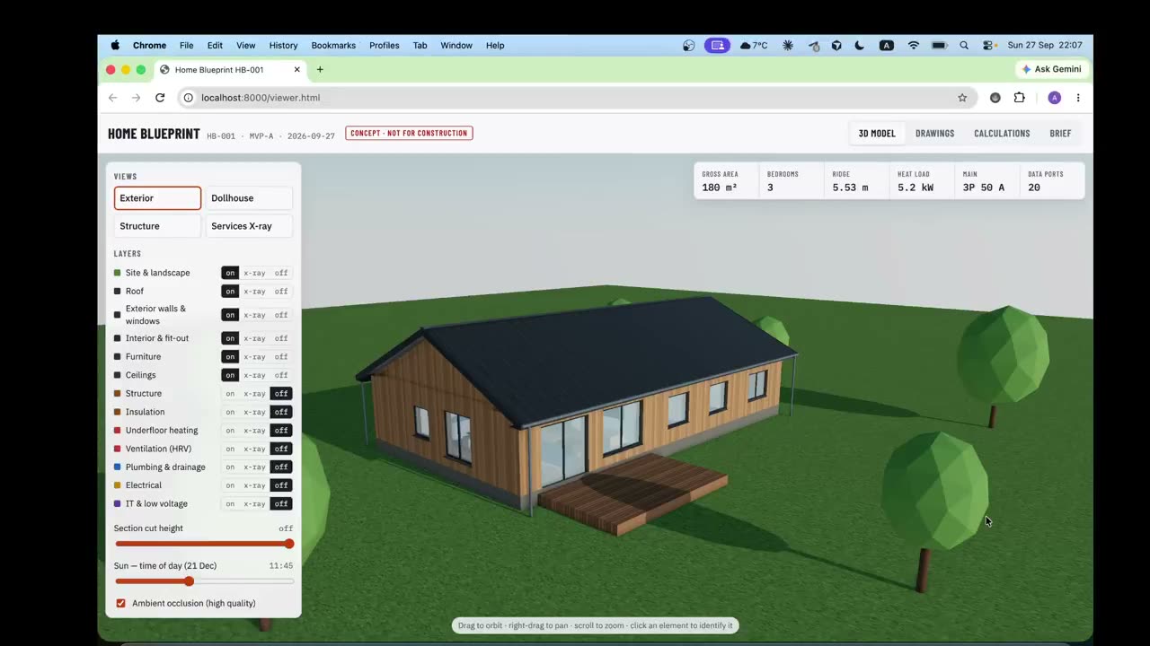Screen dimensions: 1150x646
Task: Click the moon Focus icon in menu bar
Action: tap(860, 45)
